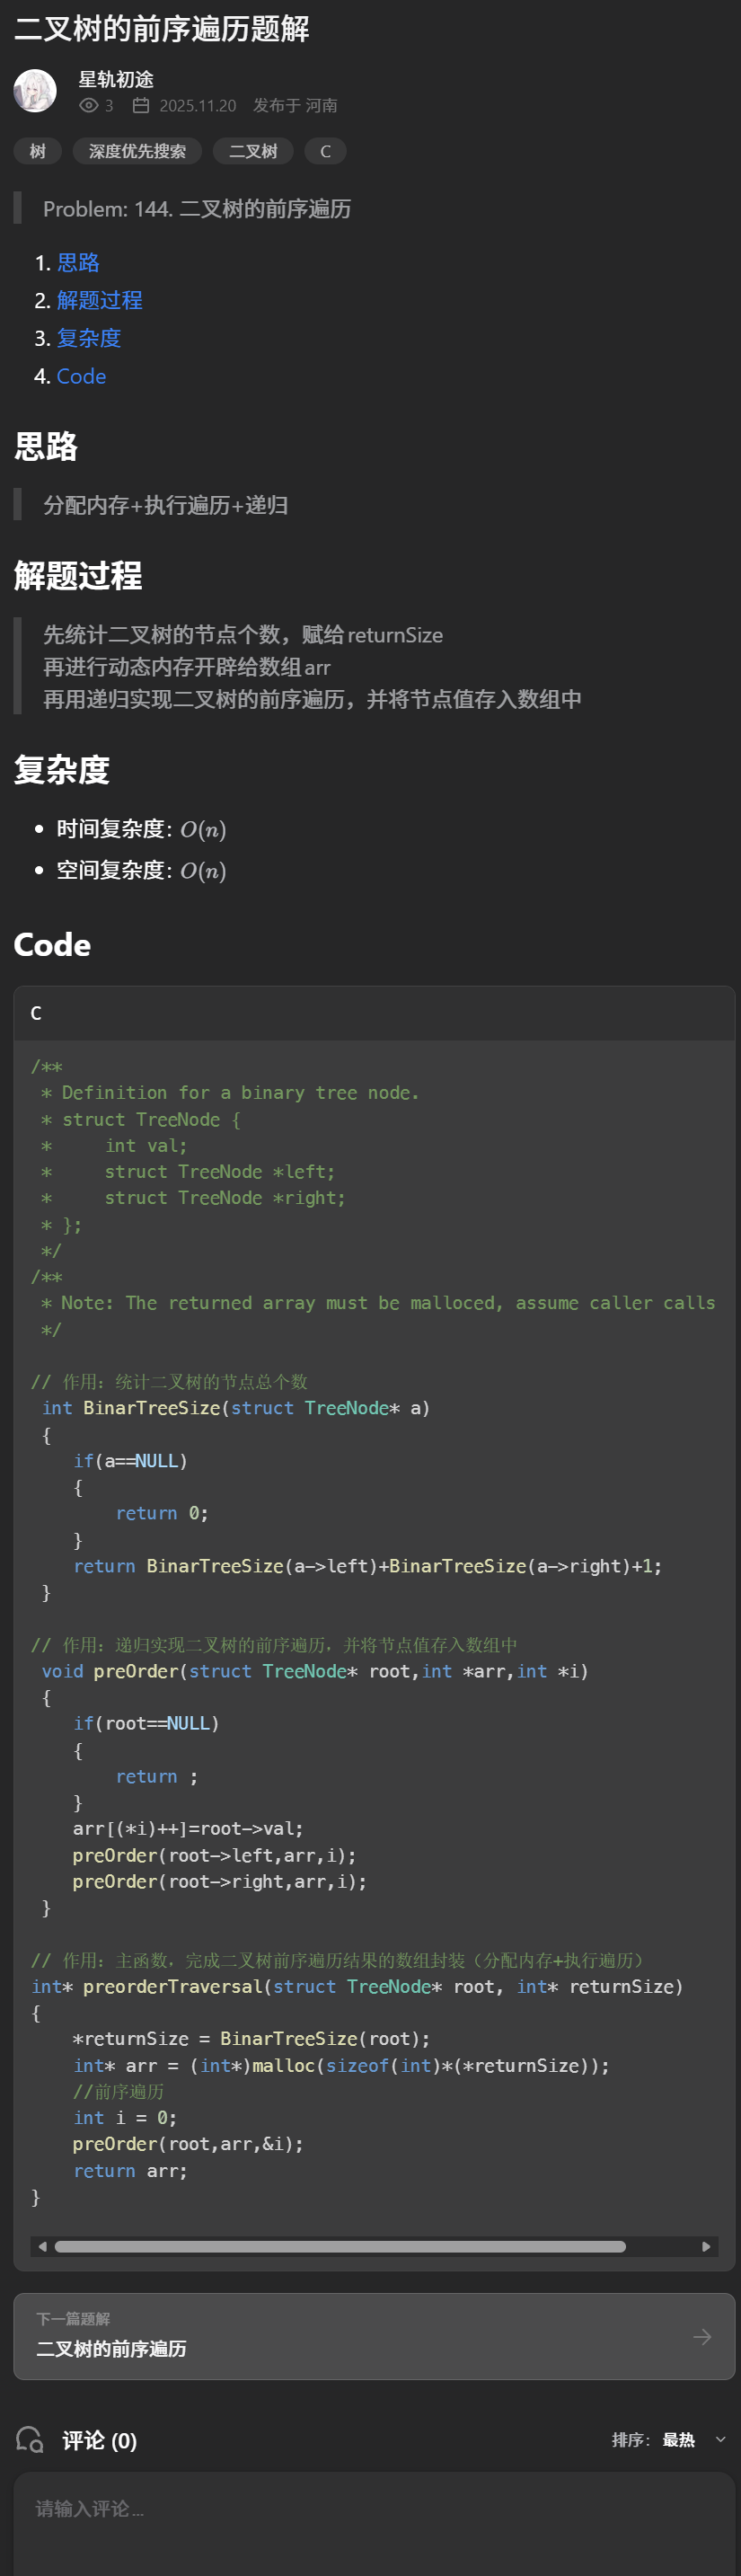Screen dimensions: 741x2576
Task: Click the void preOrder declaration line
Action: click(315, 1671)
